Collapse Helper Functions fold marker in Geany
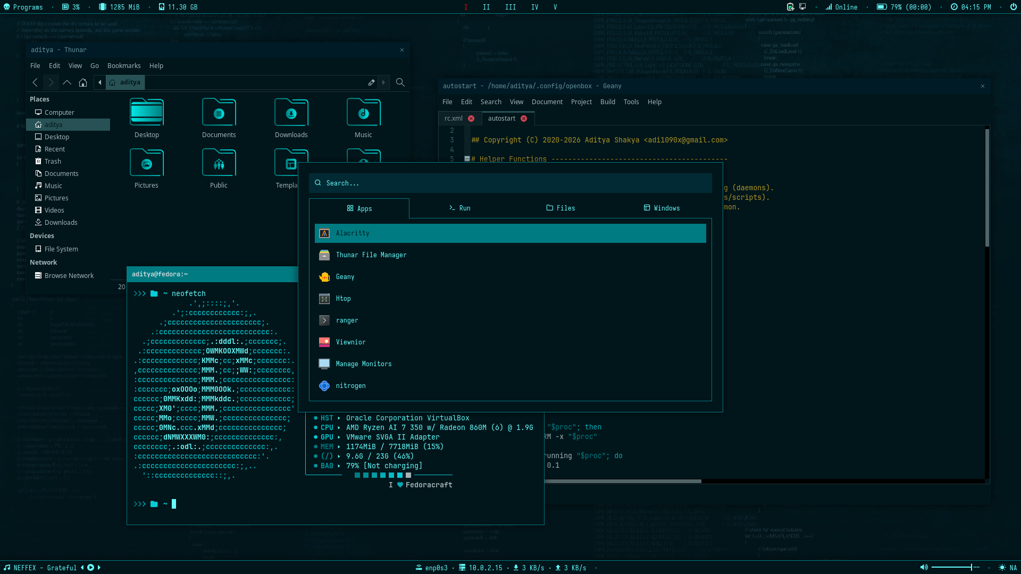 (467, 159)
